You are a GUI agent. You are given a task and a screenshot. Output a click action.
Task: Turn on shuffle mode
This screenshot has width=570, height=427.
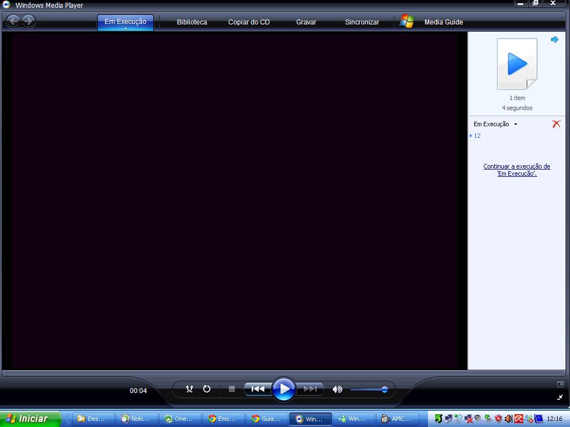pyautogui.click(x=189, y=389)
